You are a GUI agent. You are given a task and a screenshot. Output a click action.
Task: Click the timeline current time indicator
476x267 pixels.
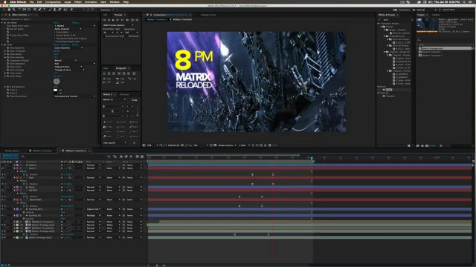(312, 158)
